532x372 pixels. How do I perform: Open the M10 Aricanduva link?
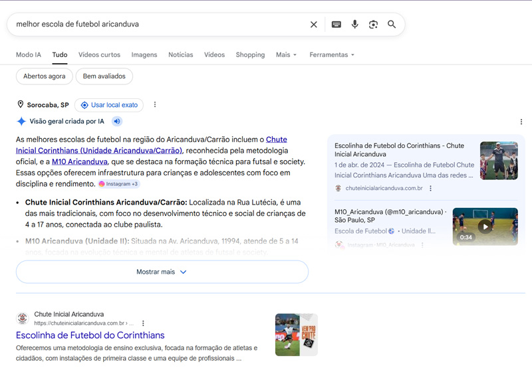pos(80,161)
